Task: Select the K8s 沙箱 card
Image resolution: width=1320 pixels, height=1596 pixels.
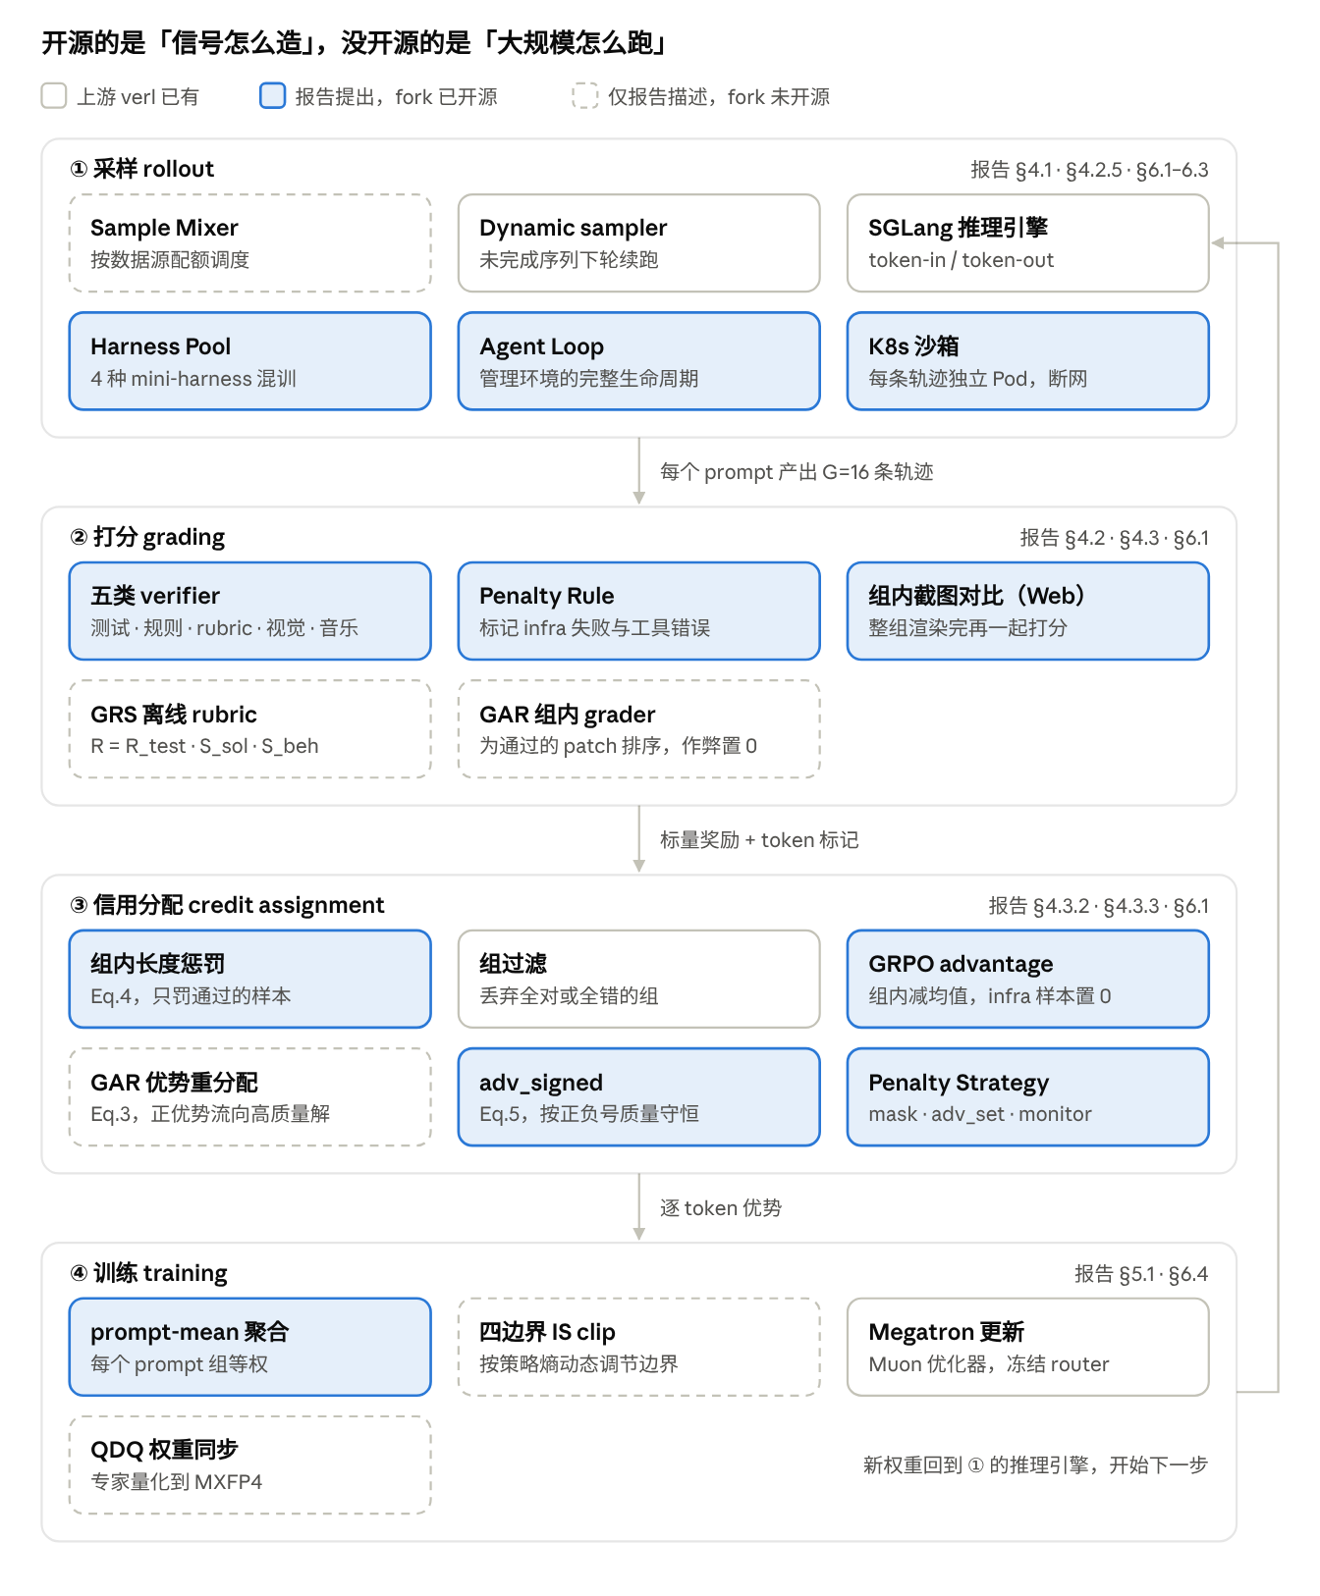Action: (x=1028, y=361)
